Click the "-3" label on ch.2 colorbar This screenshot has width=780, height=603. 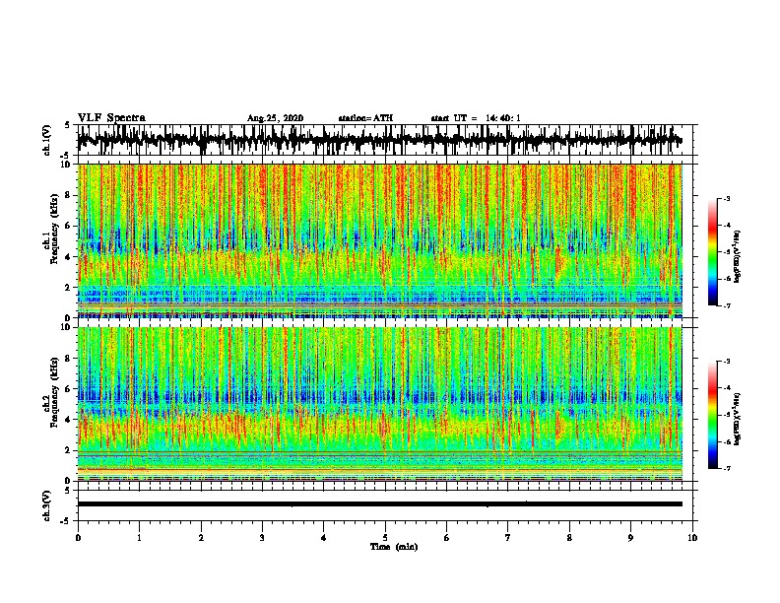pyautogui.click(x=726, y=362)
